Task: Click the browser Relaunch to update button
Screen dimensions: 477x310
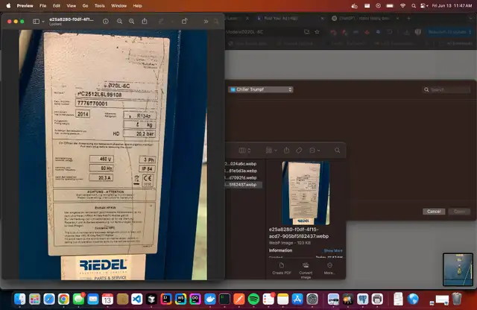Action: coord(449,32)
